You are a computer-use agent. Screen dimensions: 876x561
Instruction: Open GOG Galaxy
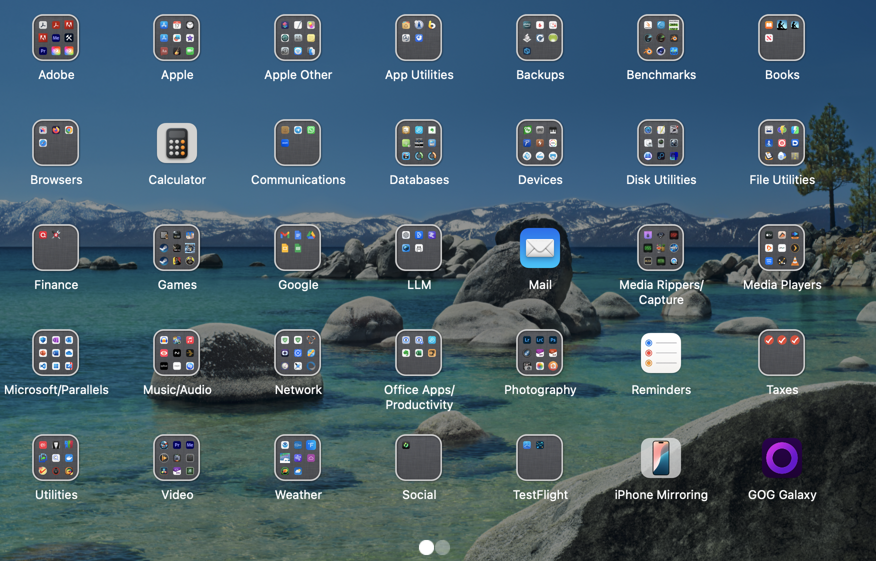pyautogui.click(x=782, y=457)
